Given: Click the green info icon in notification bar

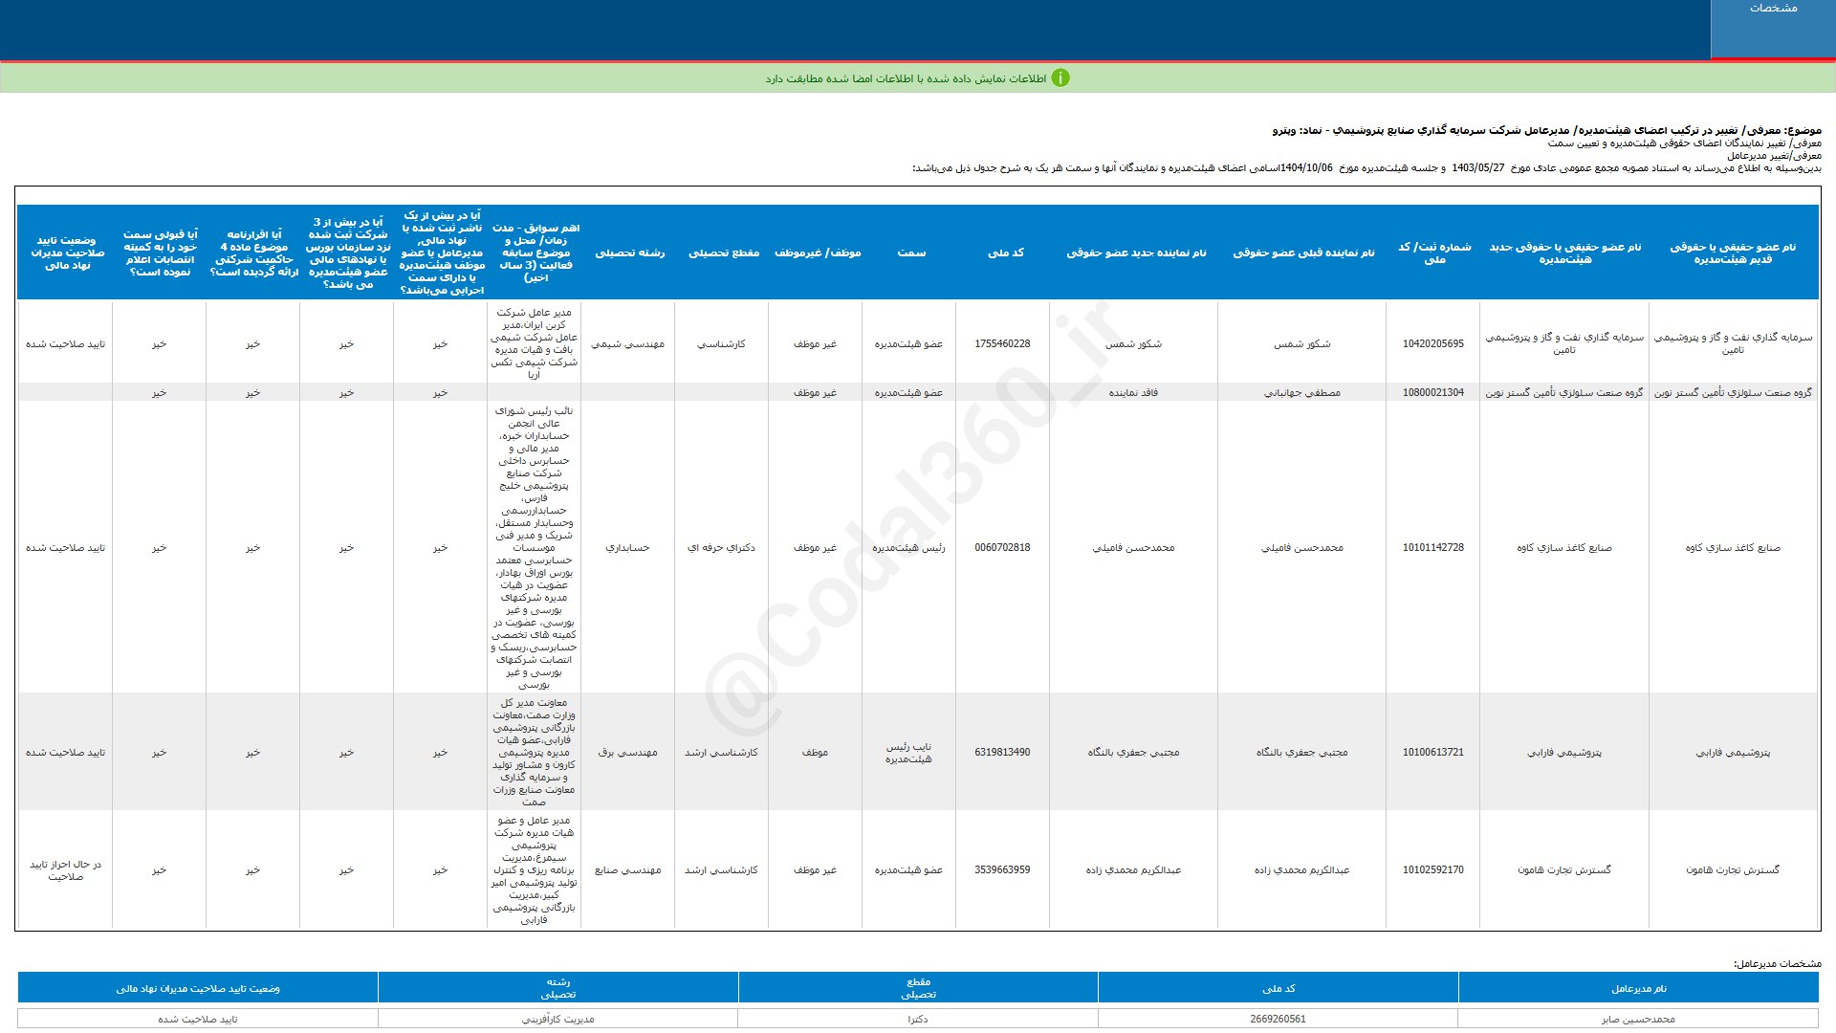Looking at the screenshot, I should pyautogui.click(x=1060, y=78).
